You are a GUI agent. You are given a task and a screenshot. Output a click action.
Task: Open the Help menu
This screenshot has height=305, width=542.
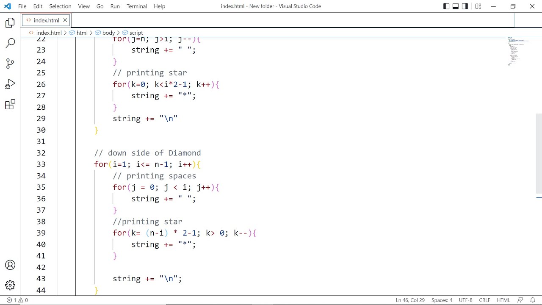coord(160,6)
